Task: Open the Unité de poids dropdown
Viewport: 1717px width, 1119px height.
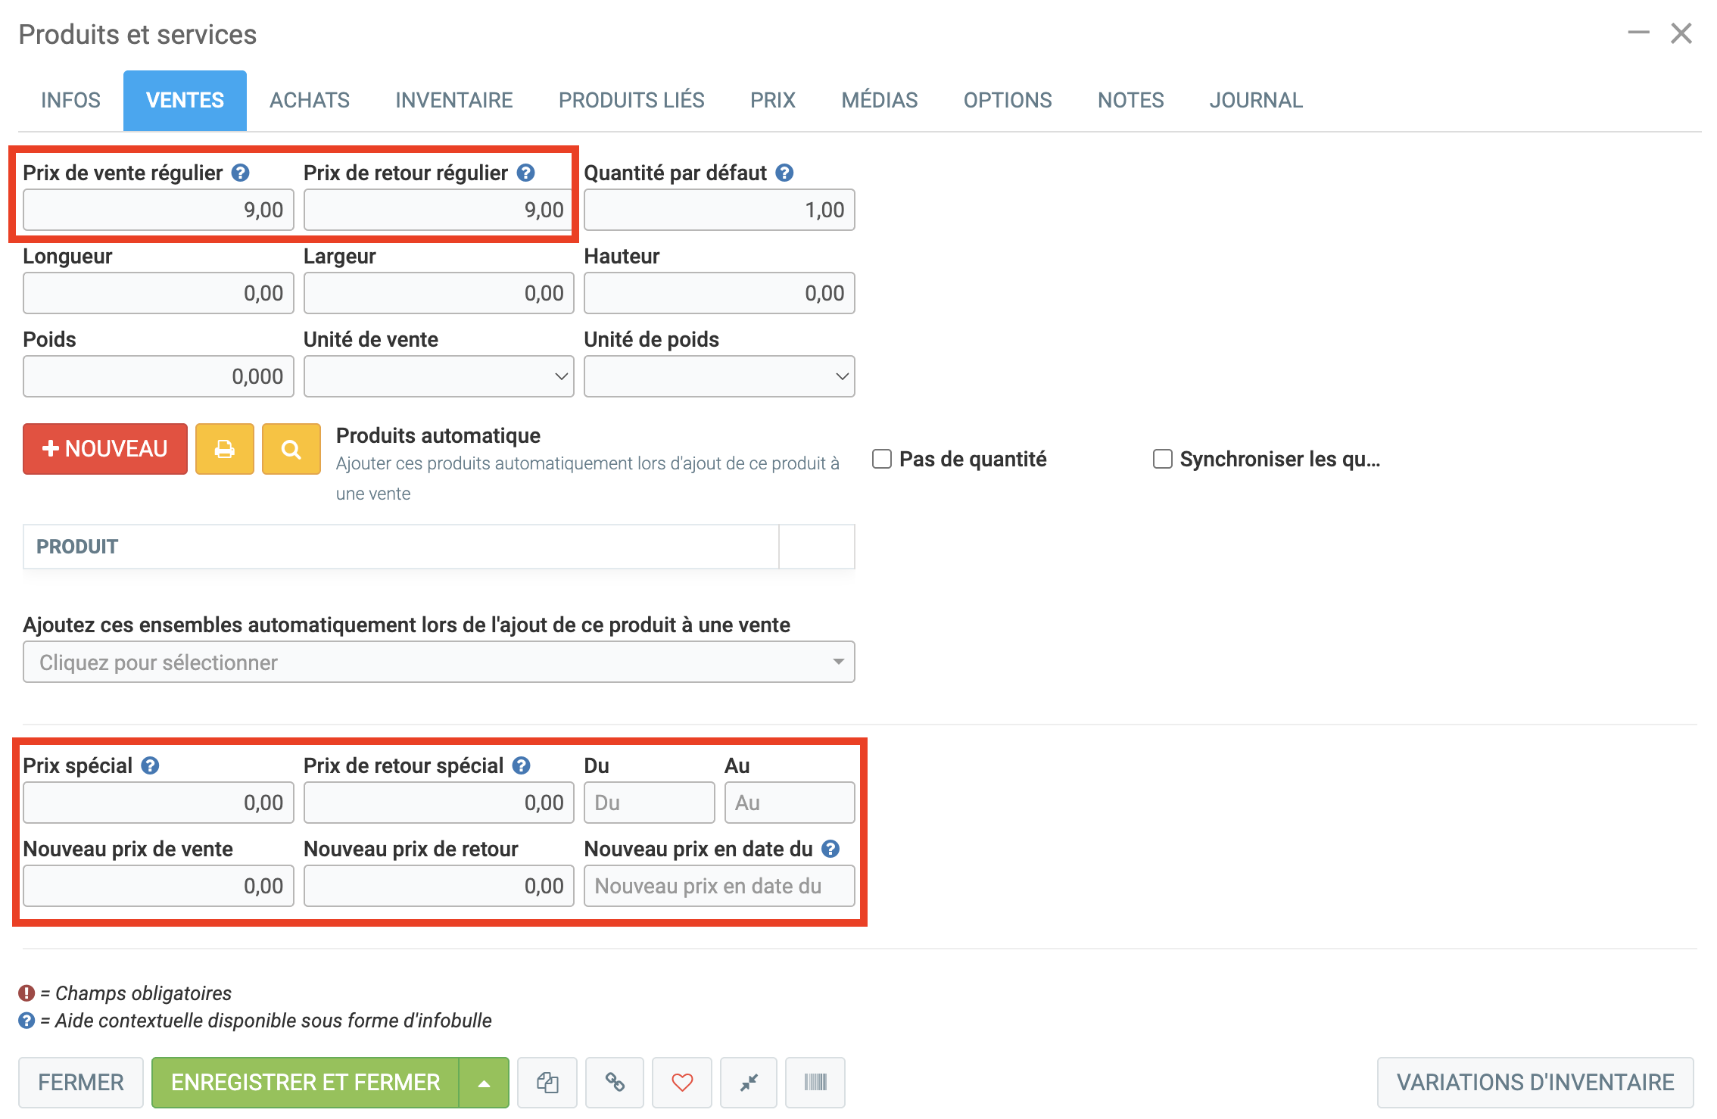Action: point(718,376)
